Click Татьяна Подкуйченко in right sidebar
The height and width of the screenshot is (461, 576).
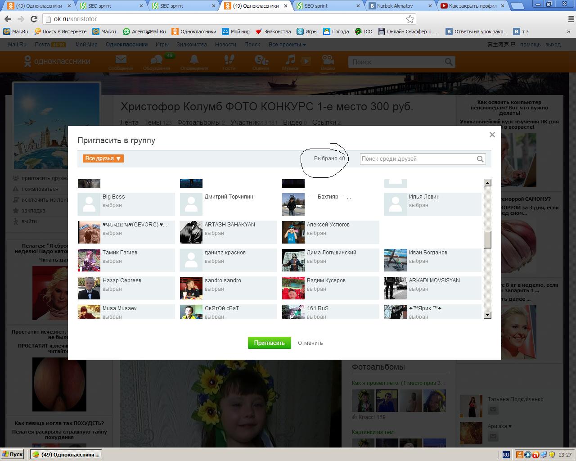[x=515, y=399]
